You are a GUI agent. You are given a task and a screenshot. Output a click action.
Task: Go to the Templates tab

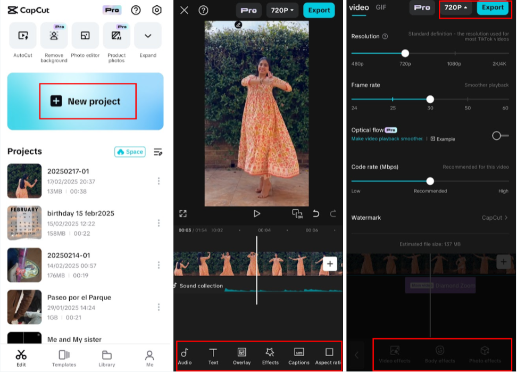click(64, 358)
